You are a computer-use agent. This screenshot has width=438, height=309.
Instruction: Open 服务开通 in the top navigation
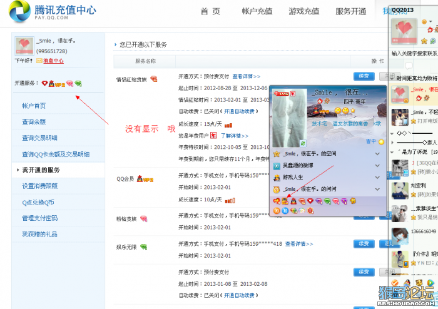(x=351, y=11)
